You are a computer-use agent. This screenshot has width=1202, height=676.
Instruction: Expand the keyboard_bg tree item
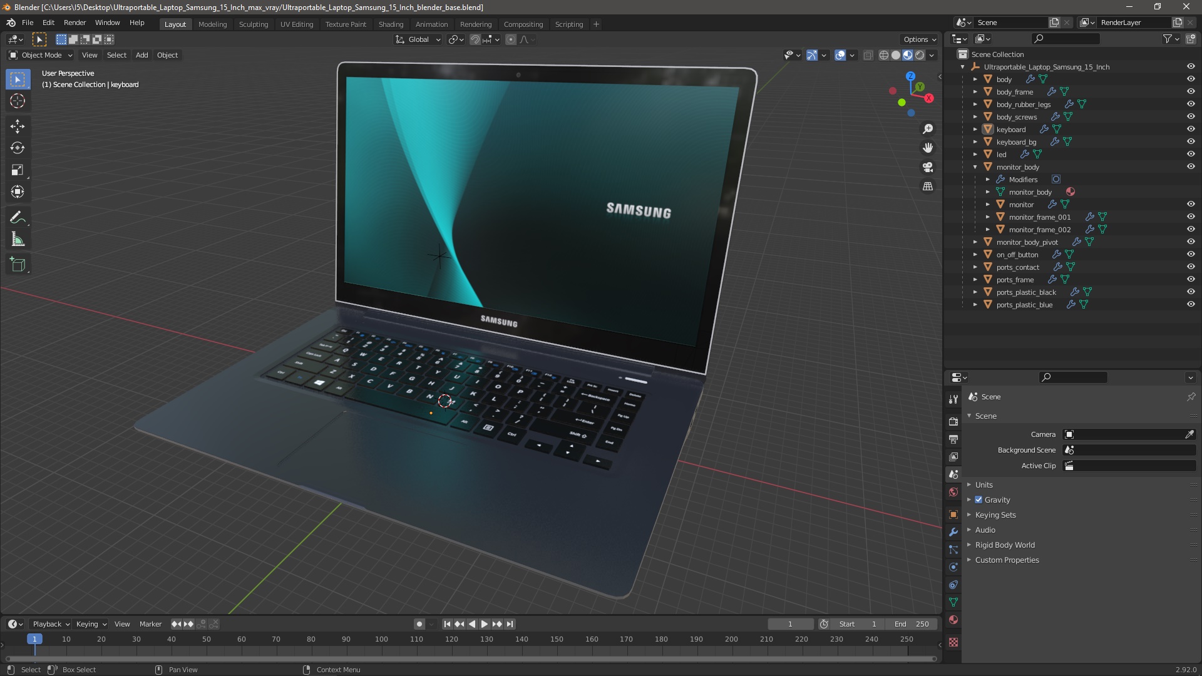pos(975,141)
